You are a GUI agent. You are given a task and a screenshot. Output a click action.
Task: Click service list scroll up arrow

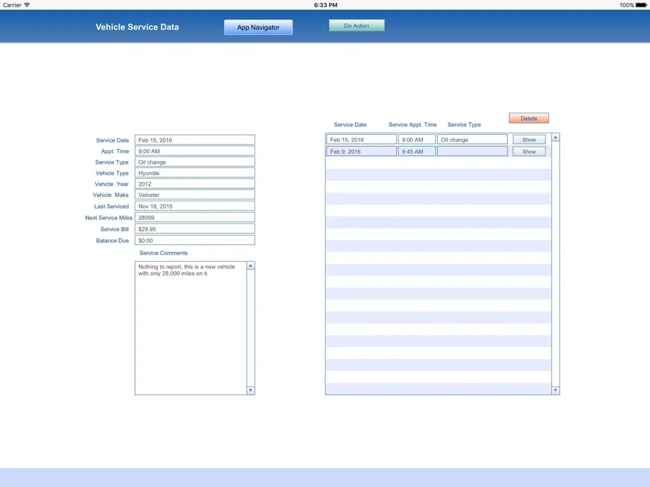555,138
